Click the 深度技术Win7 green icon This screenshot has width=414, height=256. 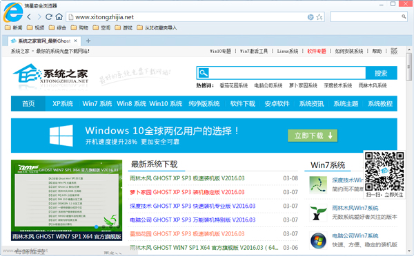tap(318, 185)
